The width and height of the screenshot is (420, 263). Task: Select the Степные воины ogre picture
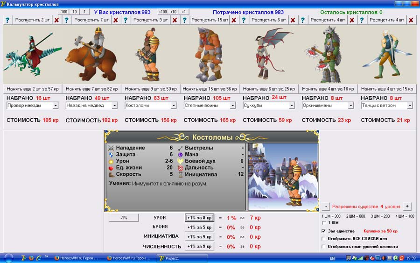pos(210,55)
